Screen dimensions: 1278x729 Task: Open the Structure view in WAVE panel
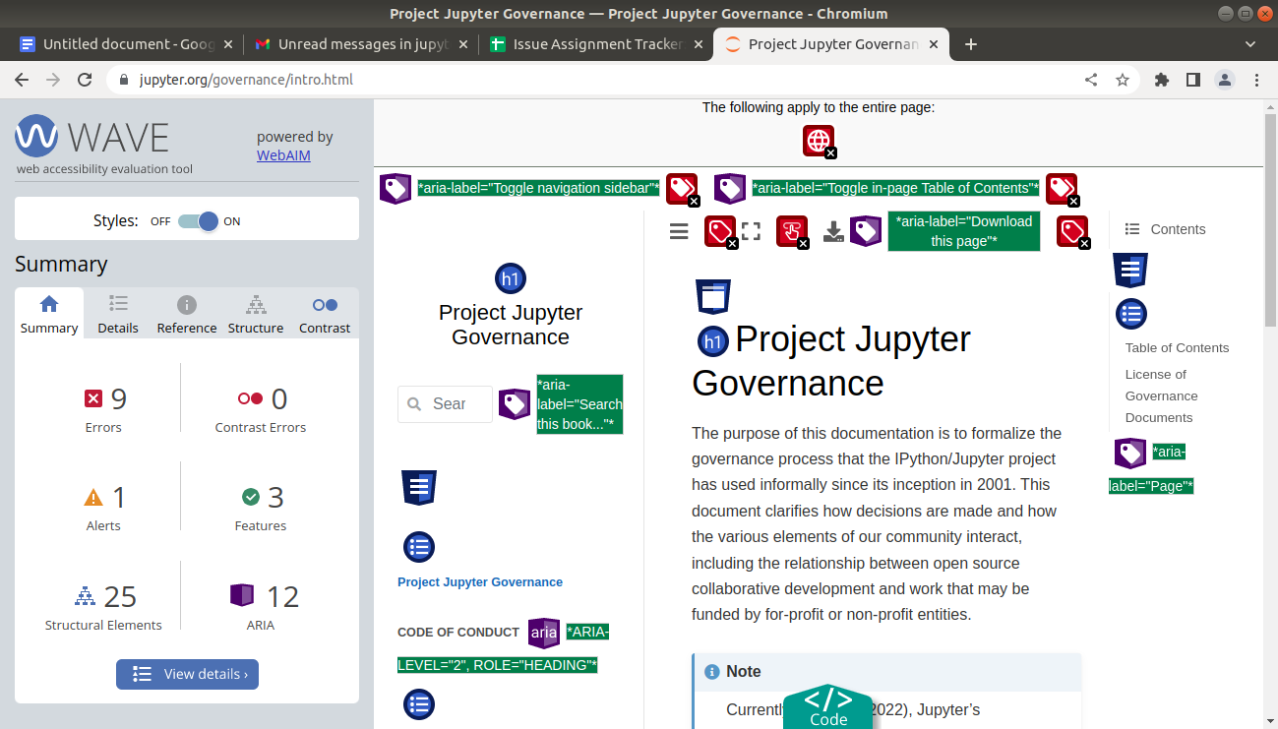pos(255,313)
